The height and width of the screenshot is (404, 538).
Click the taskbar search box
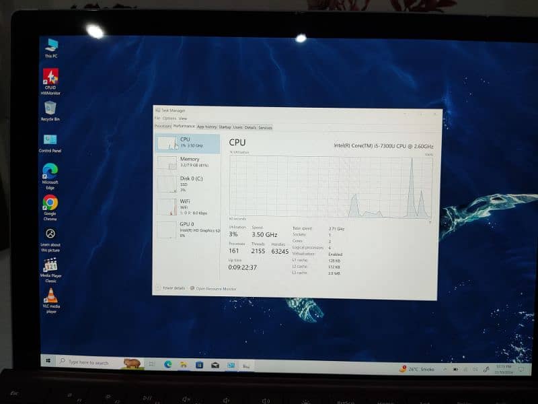(x=94, y=363)
